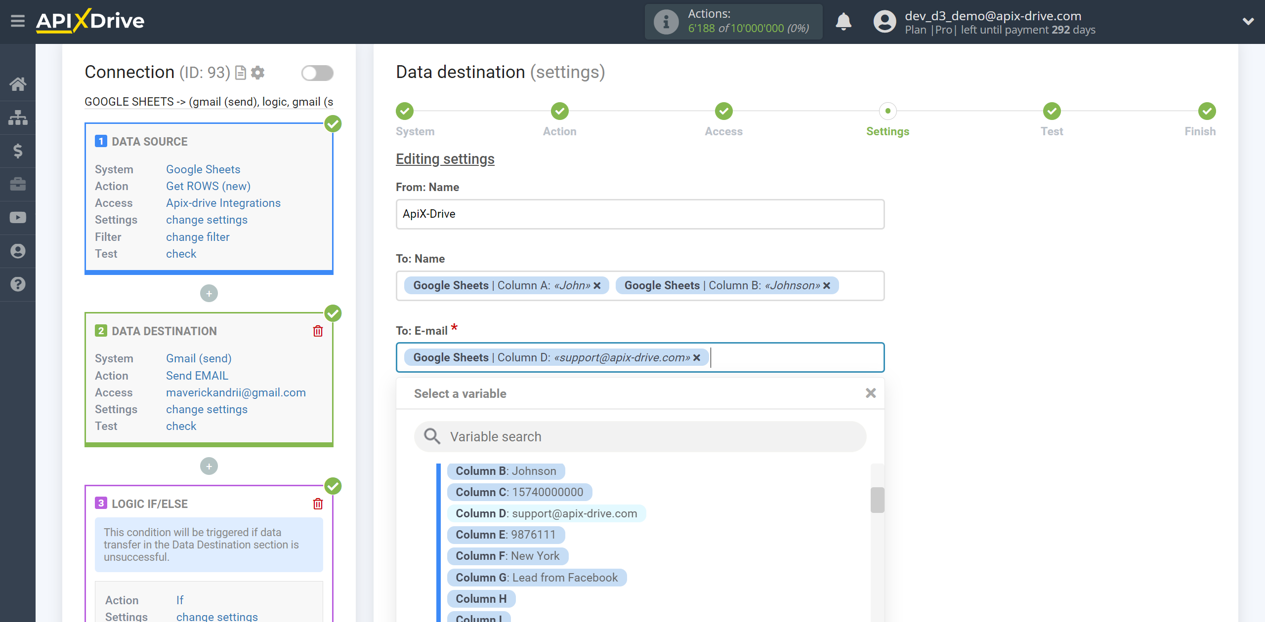Open the connection settings gear
This screenshot has height=622, width=1265.
click(x=257, y=73)
